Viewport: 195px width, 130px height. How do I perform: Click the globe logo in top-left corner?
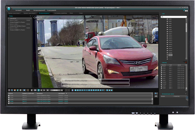[9, 9]
